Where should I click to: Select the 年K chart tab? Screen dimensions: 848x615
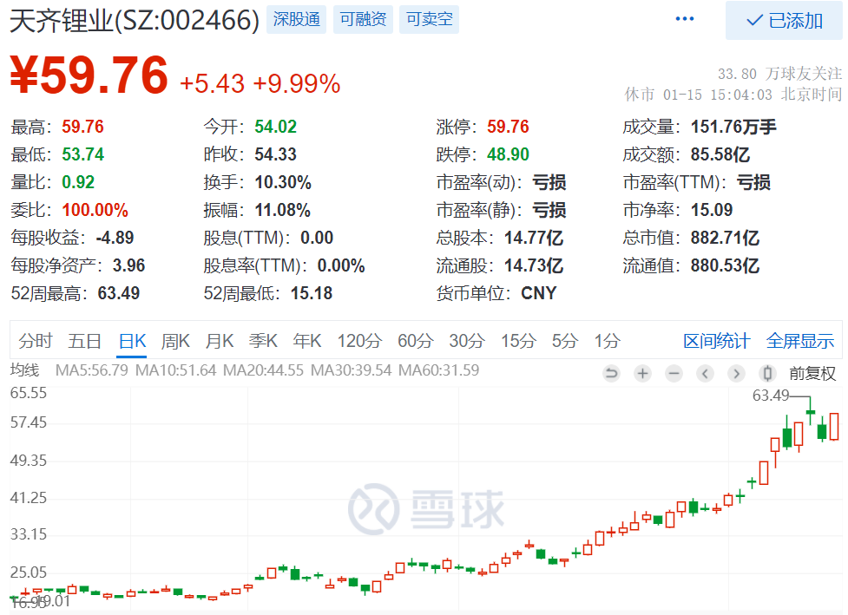coord(307,341)
